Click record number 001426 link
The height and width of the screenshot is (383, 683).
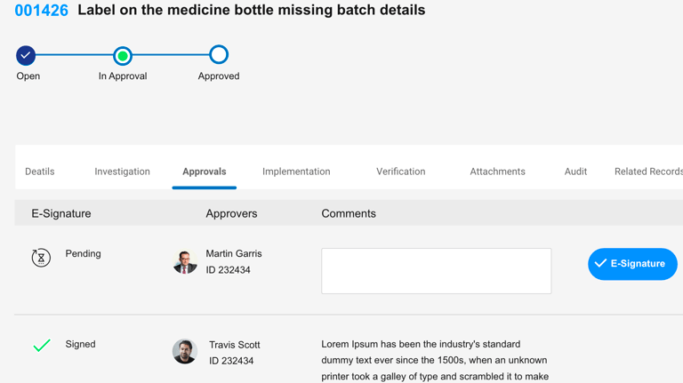[42, 12]
